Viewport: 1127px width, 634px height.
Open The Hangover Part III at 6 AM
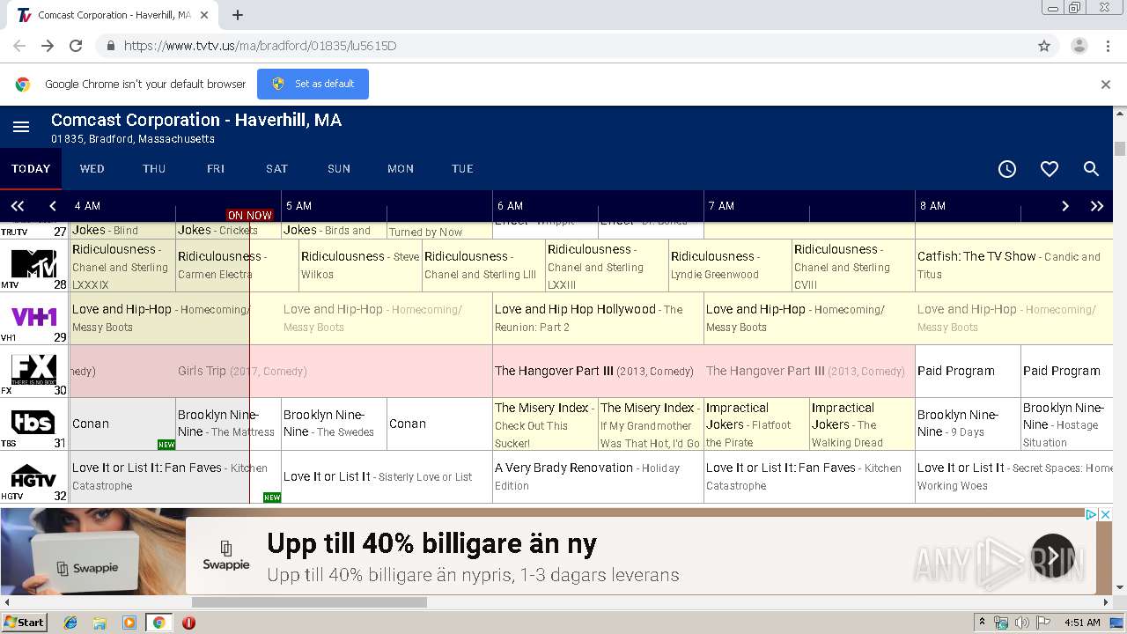(x=598, y=371)
